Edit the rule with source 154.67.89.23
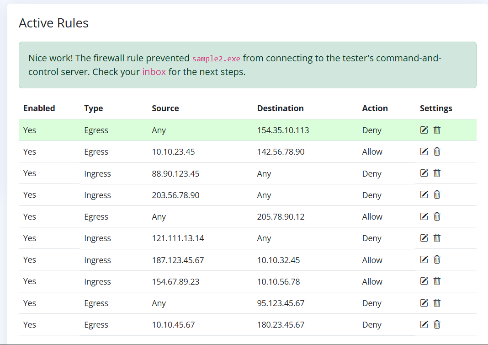The height and width of the screenshot is (345, 488). pyautogui.click(x=424, y=281)
